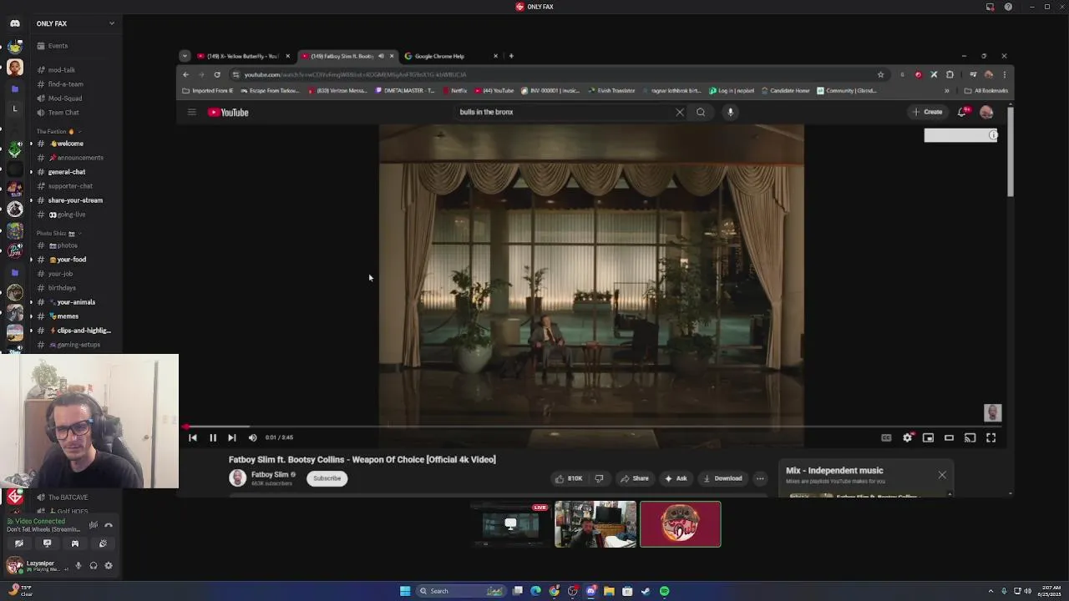Share the video

click(x=634, y=478)
